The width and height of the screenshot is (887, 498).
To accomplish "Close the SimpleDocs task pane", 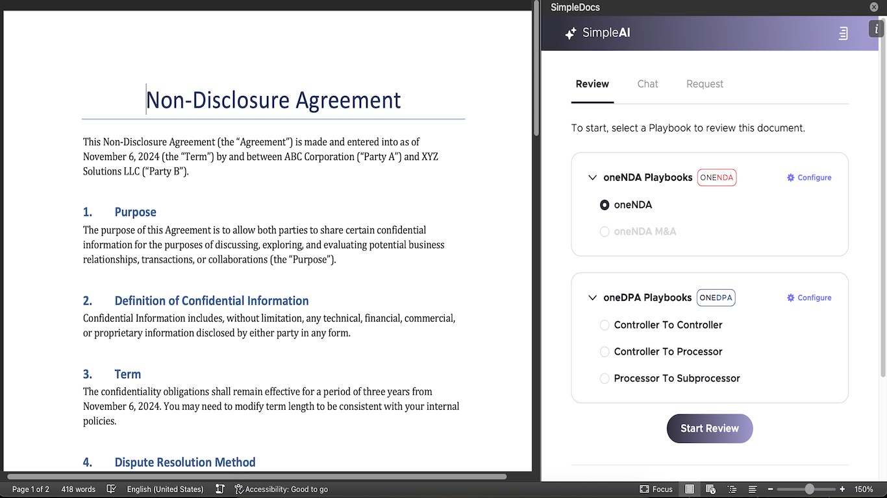I will click(874, 7).
